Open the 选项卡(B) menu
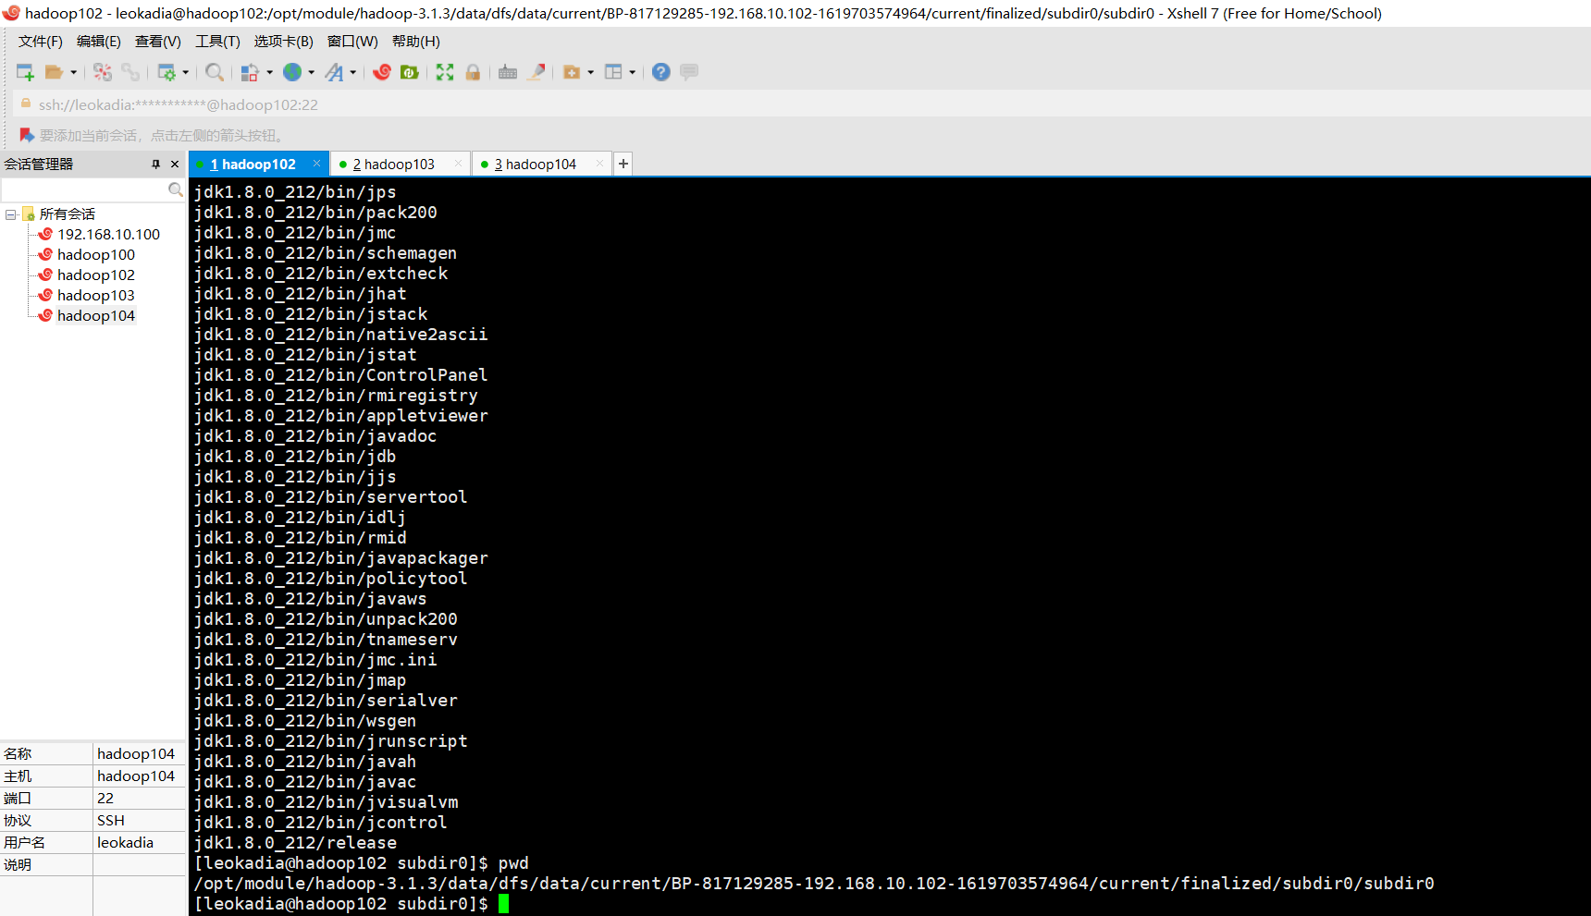Screen dimensions: 1591x916 [x=284, y=42]
